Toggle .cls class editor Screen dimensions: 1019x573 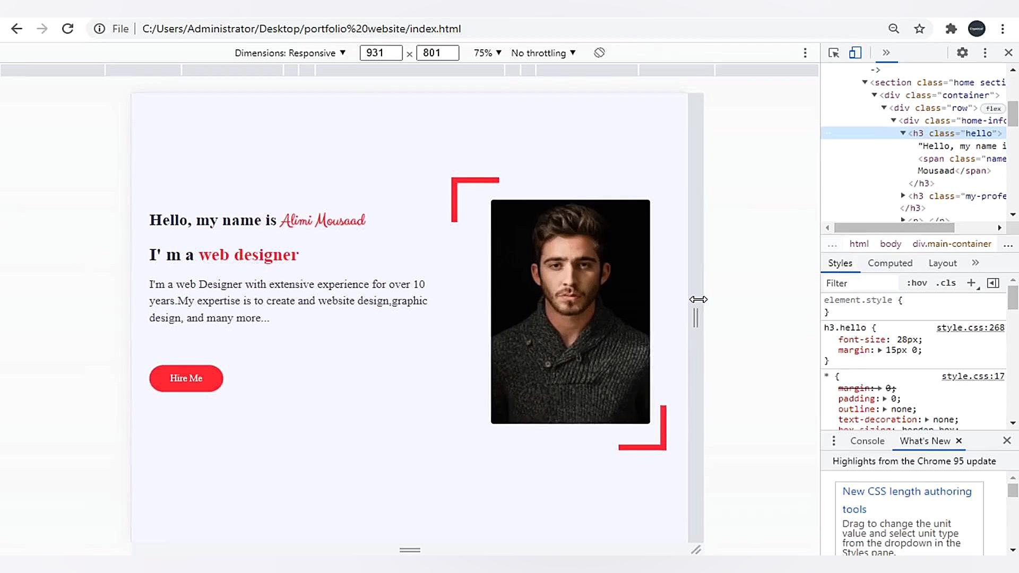pos(946,283)
